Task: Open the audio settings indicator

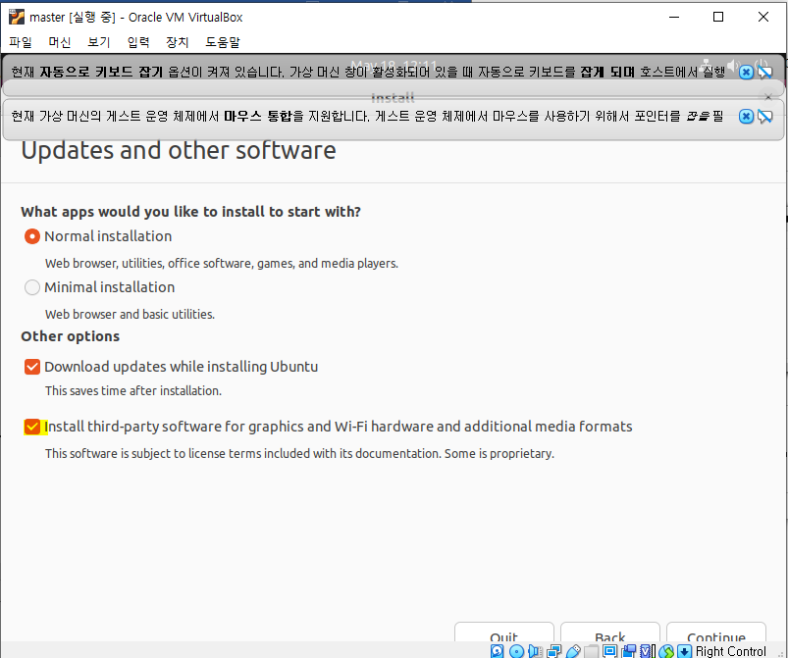Action: click(535, 651)
